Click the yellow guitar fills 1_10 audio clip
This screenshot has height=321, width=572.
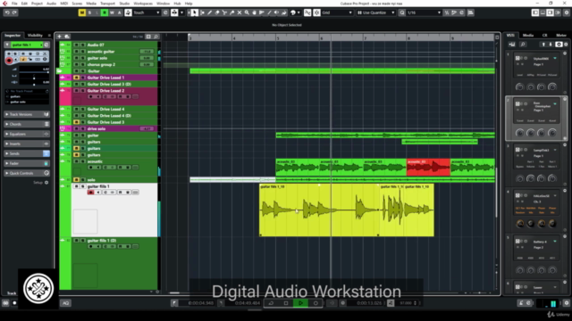tap(319, 210)
